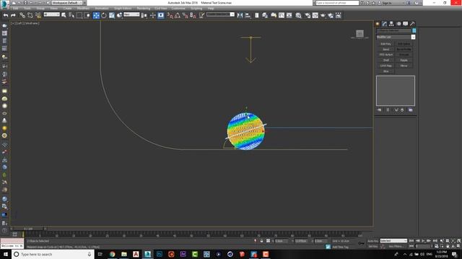Click the Maximize Viewport Toggle icon

pos(458,246)
